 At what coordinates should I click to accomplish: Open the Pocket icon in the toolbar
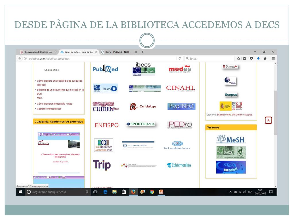pos(252,58)
